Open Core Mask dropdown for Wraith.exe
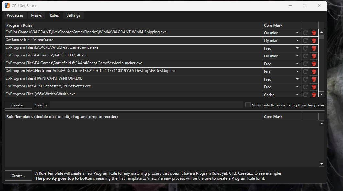The image size is (343, 191). [x=281, y=95]
